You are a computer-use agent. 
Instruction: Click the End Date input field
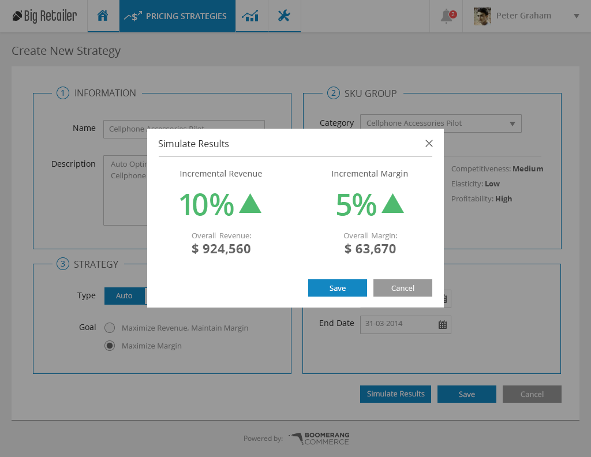click(406, 324)
